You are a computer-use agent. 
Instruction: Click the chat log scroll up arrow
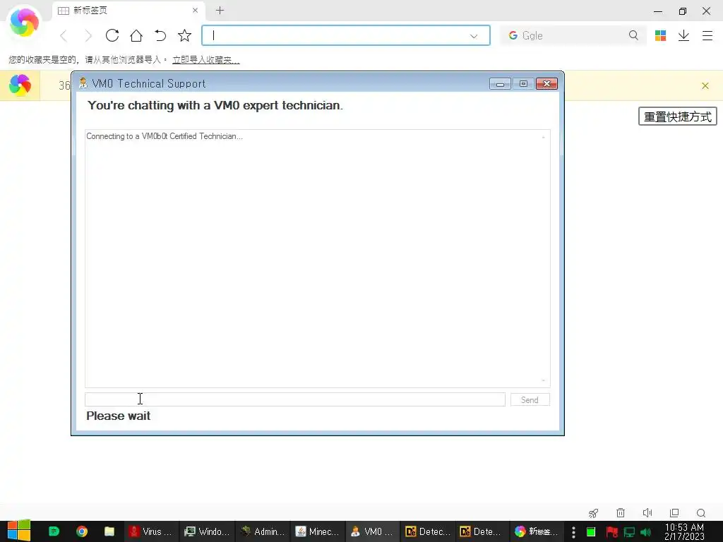pos(543,137)
